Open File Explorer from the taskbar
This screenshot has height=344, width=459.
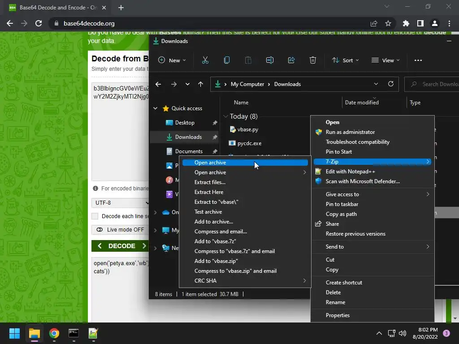click(x=34, y=333)
